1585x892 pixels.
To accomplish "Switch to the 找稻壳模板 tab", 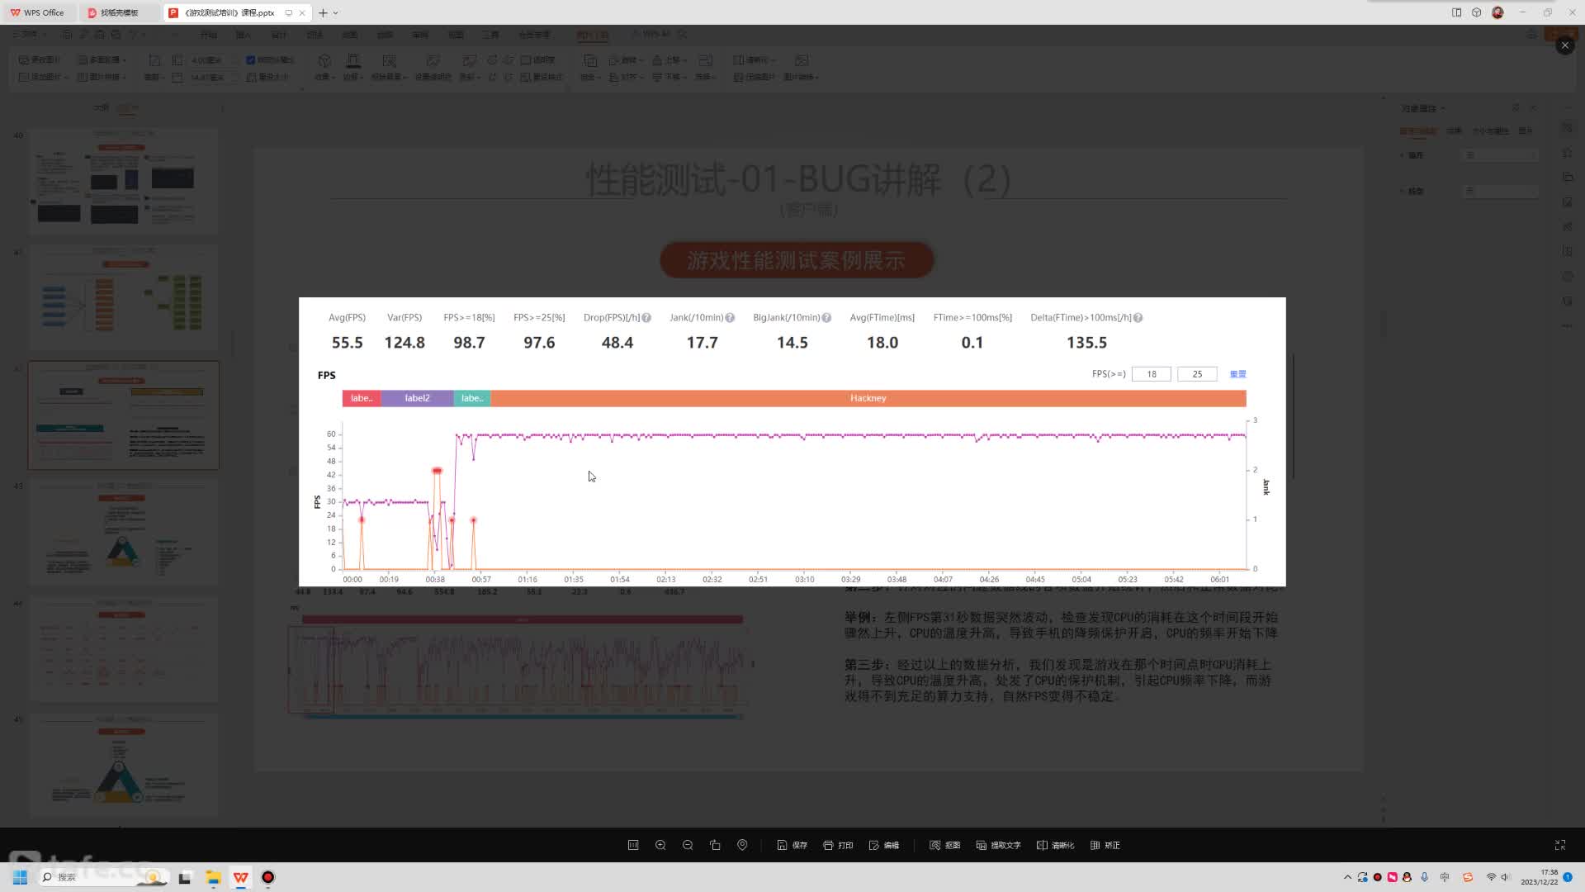I will pyautogui.click(x=119, y=12).
